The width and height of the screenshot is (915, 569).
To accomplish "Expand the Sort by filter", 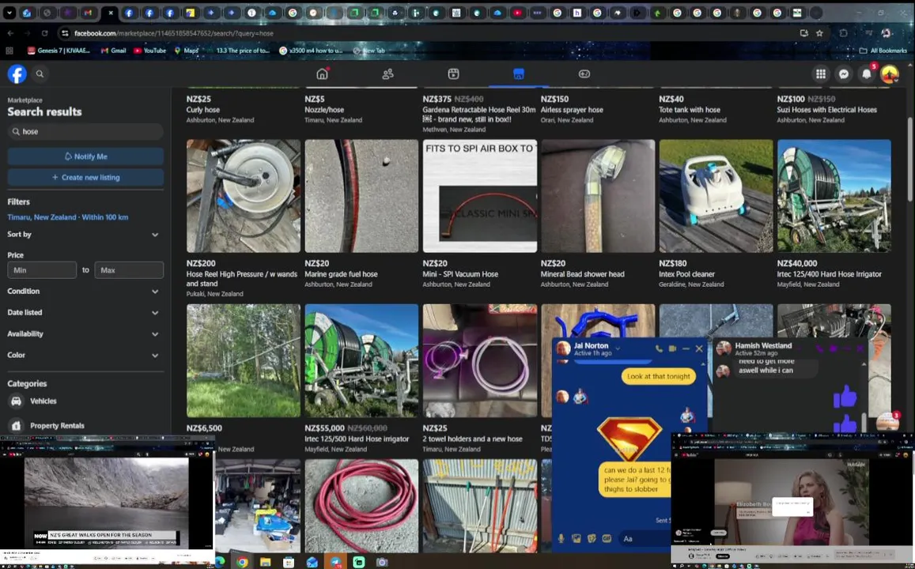I will coord(83,235).
